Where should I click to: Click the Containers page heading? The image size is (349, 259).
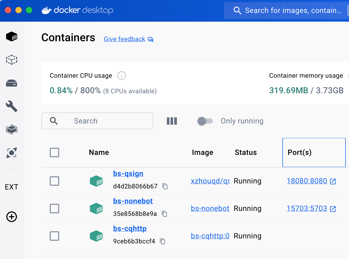[68, 38]
